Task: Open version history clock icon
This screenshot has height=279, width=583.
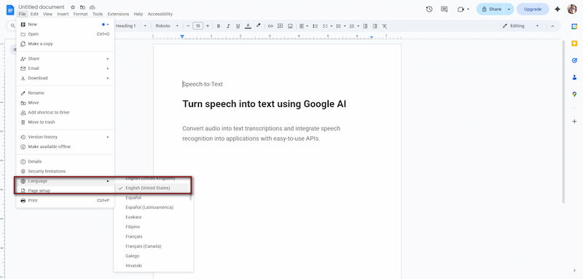Action: pos(429,9)
